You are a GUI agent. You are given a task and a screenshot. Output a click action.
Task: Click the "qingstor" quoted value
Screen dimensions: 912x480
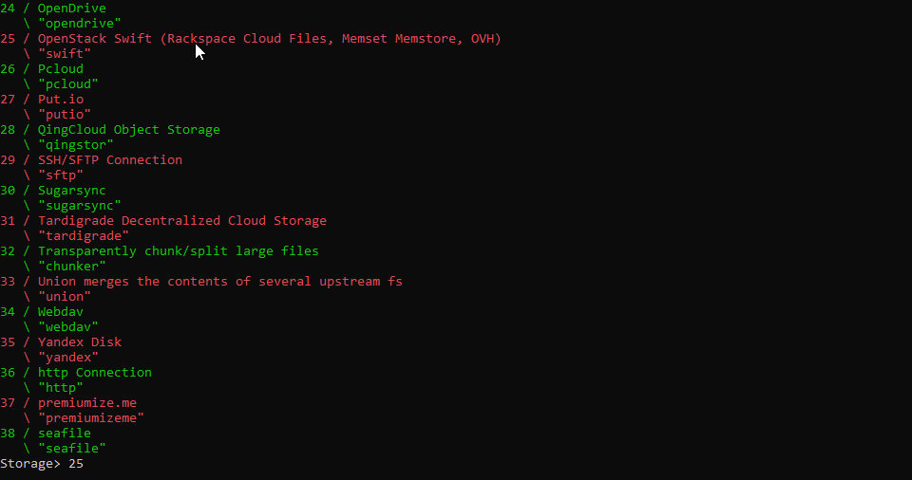coord(75,145)
